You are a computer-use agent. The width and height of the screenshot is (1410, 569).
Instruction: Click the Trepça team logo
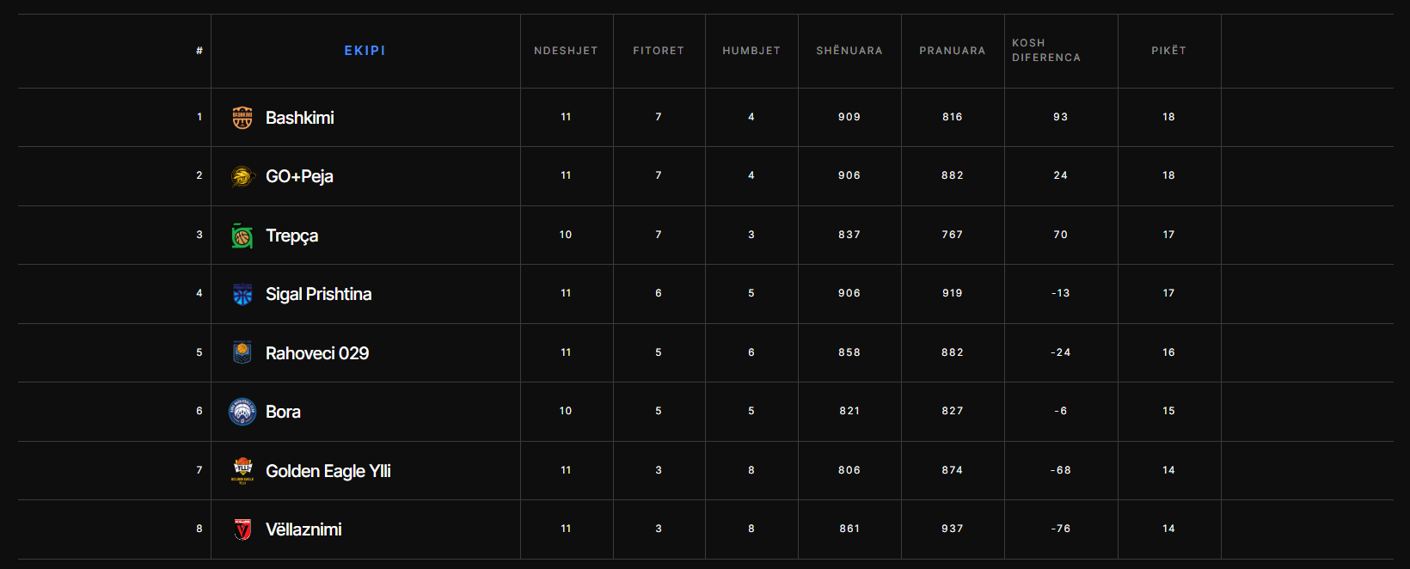[242, 236]
